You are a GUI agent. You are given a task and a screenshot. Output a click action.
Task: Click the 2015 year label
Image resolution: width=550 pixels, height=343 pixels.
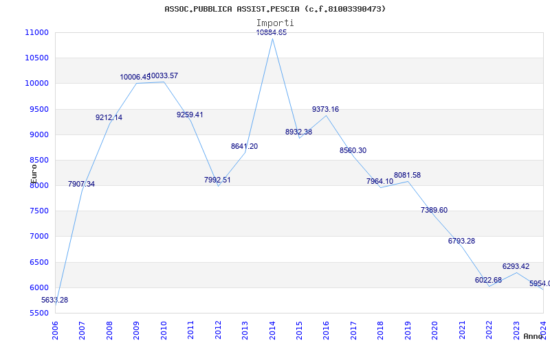(x=299, y=331)
